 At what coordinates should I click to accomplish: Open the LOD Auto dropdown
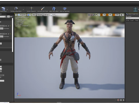pyautogui.click(x=46, y=15)
